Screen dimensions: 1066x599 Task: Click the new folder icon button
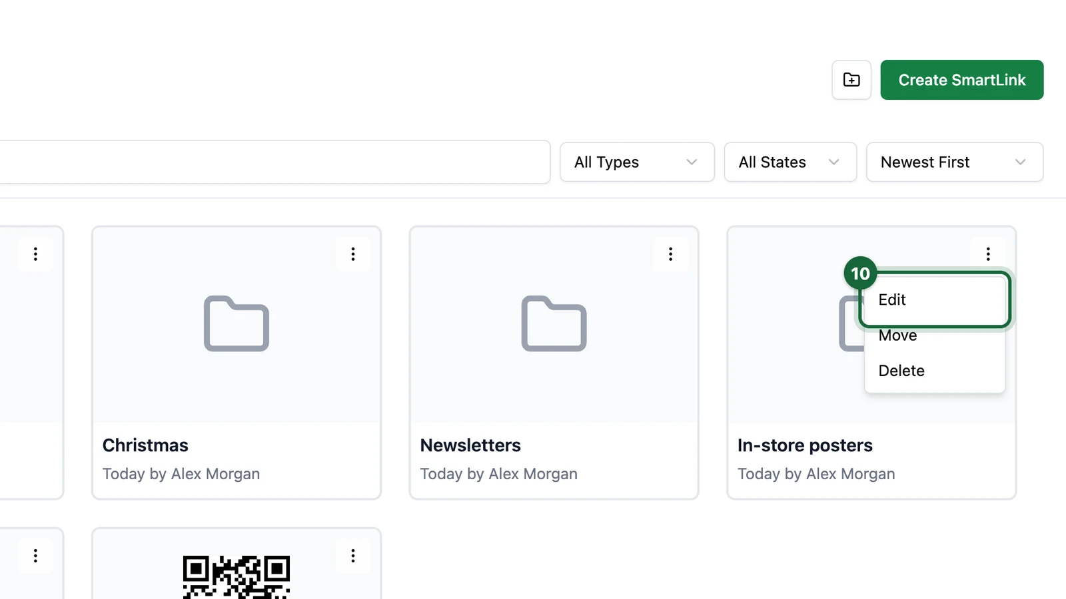pos(851,80)
